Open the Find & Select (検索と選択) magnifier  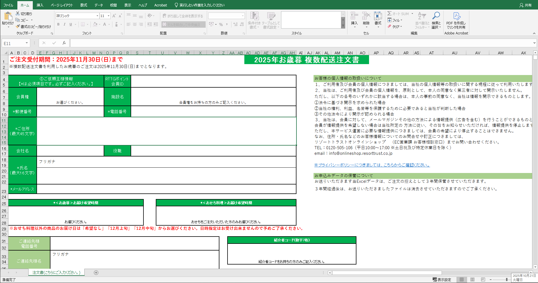[436, 16]
